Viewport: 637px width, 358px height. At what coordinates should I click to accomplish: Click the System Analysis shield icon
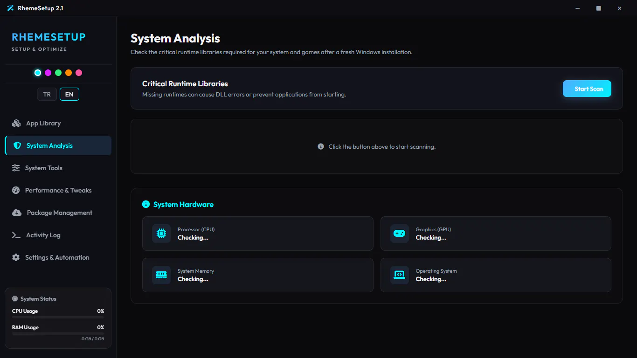pos(17,145)
